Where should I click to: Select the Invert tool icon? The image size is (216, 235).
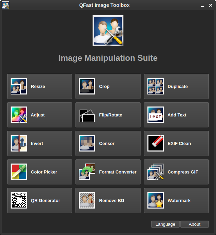(19, 144)
